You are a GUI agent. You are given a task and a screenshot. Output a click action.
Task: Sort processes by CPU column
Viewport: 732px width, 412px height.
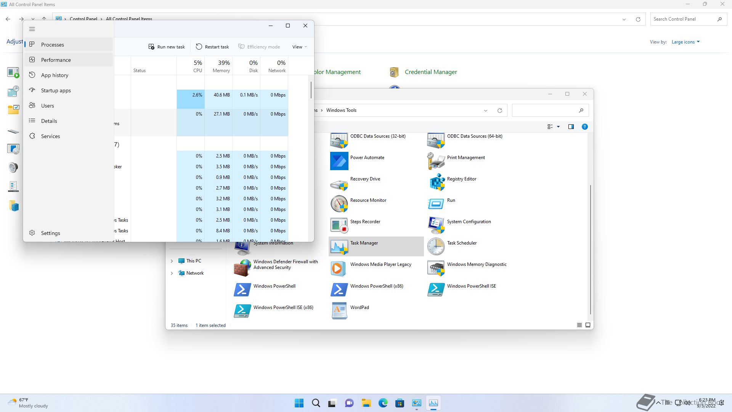pos(191,66)
